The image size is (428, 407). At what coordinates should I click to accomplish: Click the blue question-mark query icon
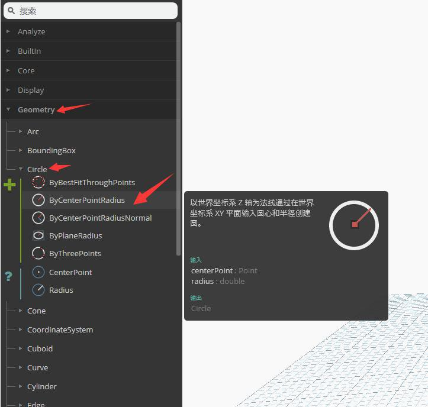(x=8, y=276)
